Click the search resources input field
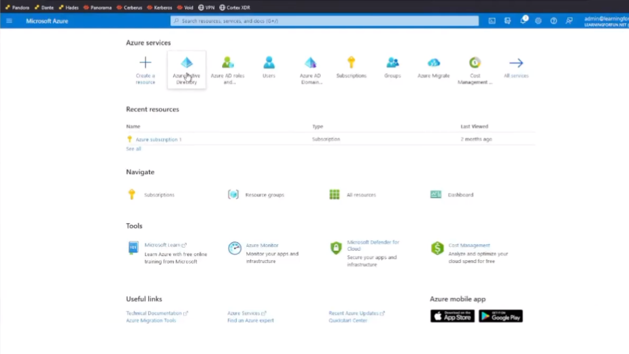This screenshot has width=629, height=354. (325, 21)
